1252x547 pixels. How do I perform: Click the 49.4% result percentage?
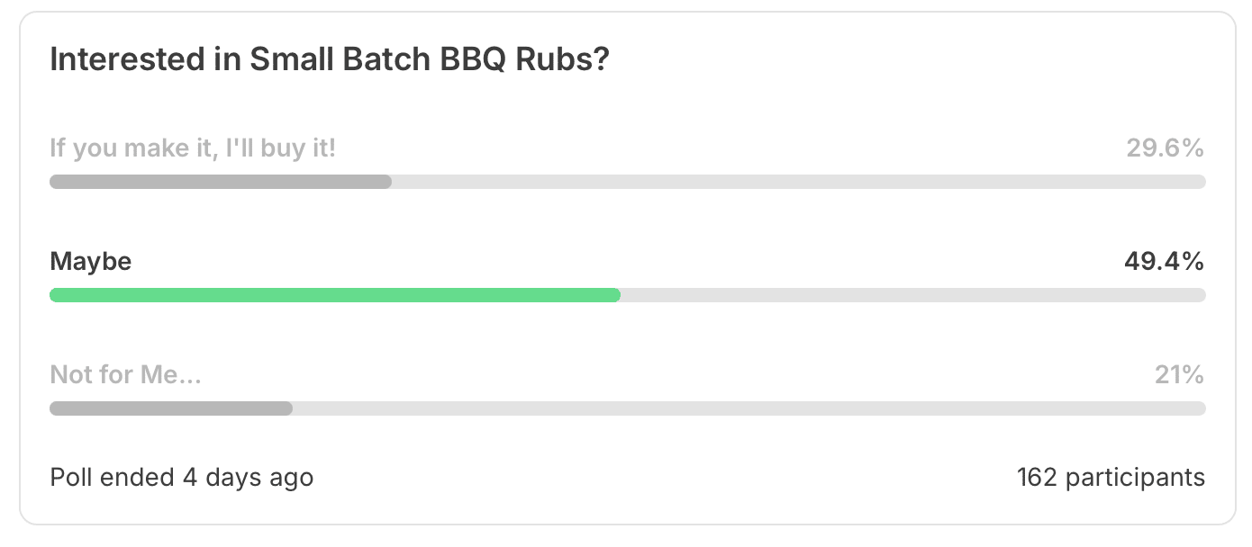1164,262
